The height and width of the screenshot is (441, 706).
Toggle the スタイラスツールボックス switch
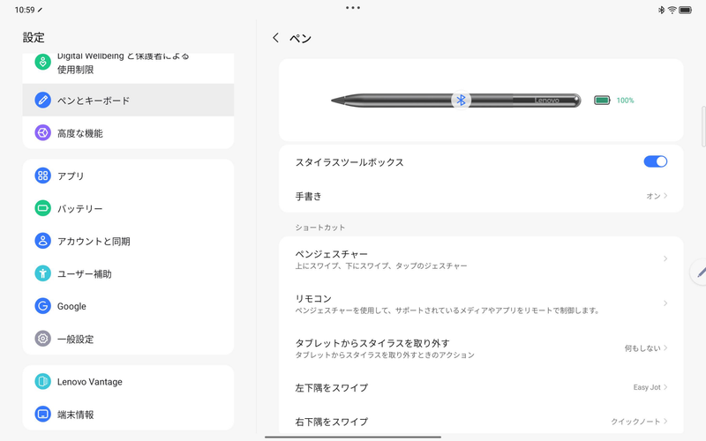coord(655,161)
